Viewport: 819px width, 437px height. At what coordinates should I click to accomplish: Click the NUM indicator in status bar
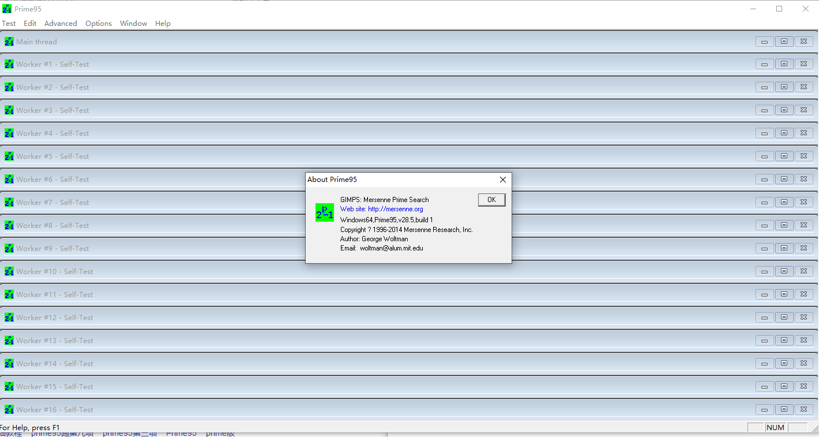(775, 428)
